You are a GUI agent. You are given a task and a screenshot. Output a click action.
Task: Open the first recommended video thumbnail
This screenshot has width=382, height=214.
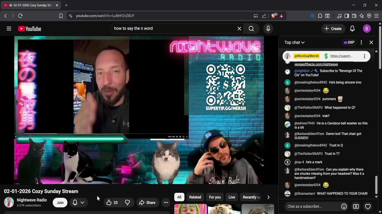(x=190, y=209)
